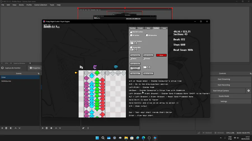The image size is (252, 141).
Task: Open audio mixer three-dot menu
Action: coord(88,128)
